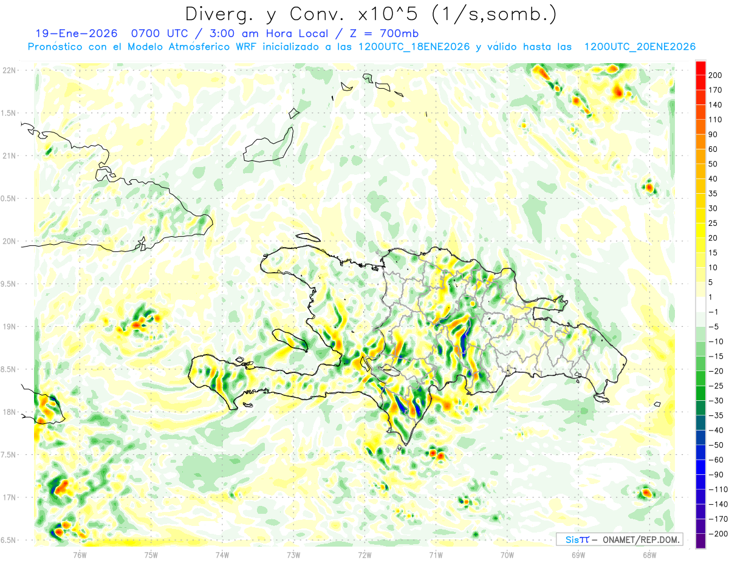
Task: Click the yellow swatch between 20 and 25 on the color bar
Action: (x=700, y=230)
